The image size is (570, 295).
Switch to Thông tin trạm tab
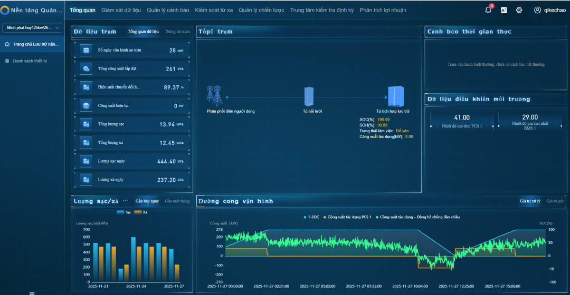[x=177, y=32]
